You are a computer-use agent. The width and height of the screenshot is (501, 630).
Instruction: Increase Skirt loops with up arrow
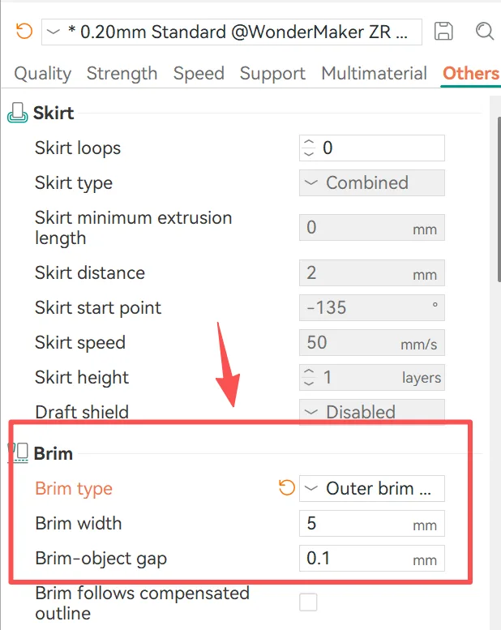[309, 143]
